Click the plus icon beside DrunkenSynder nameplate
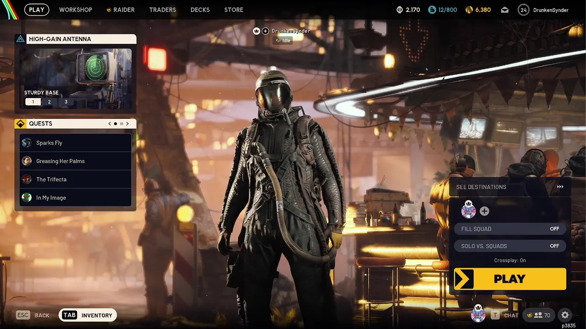 [x=266, y=31]
